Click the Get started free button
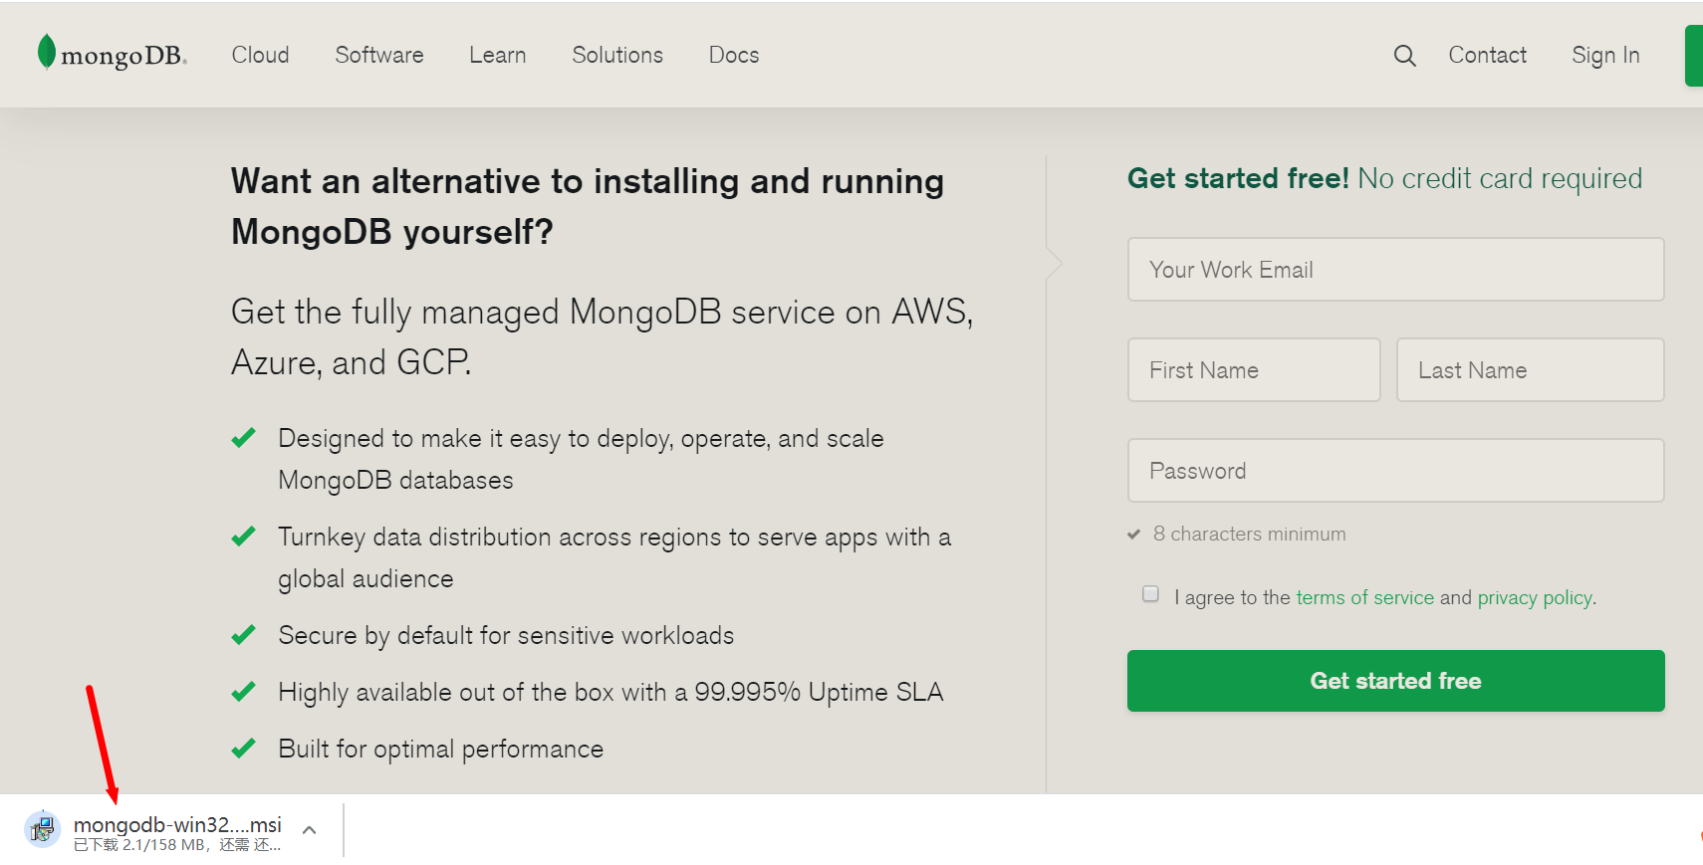Image resolution: width=1703 pixels, height=865 pixels. pyautogui.click(x=1395, y=681)
